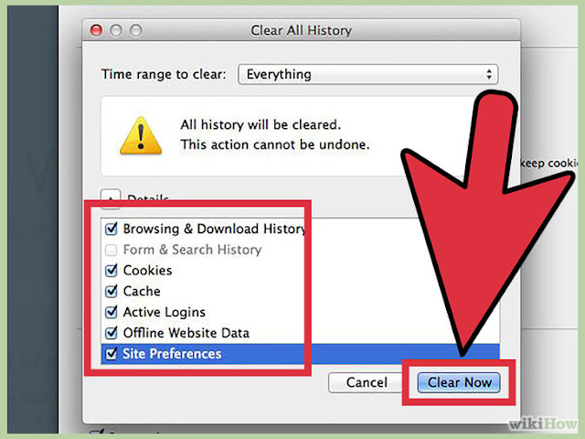
Task: Click the minimize window button
Action: (x=116, y=30)
